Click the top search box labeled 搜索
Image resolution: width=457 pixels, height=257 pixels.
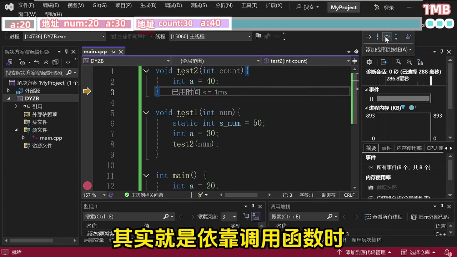point(308,7)
